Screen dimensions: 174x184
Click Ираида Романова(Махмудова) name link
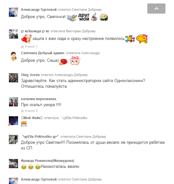[x=48, y=161]
